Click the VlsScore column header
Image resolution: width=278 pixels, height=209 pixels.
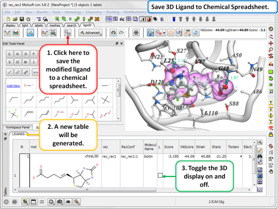point(187,147)
